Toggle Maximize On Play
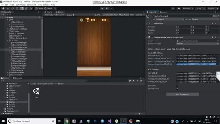Image resolution: width=220 pixels, height=124 pixels. pos(110,15)
